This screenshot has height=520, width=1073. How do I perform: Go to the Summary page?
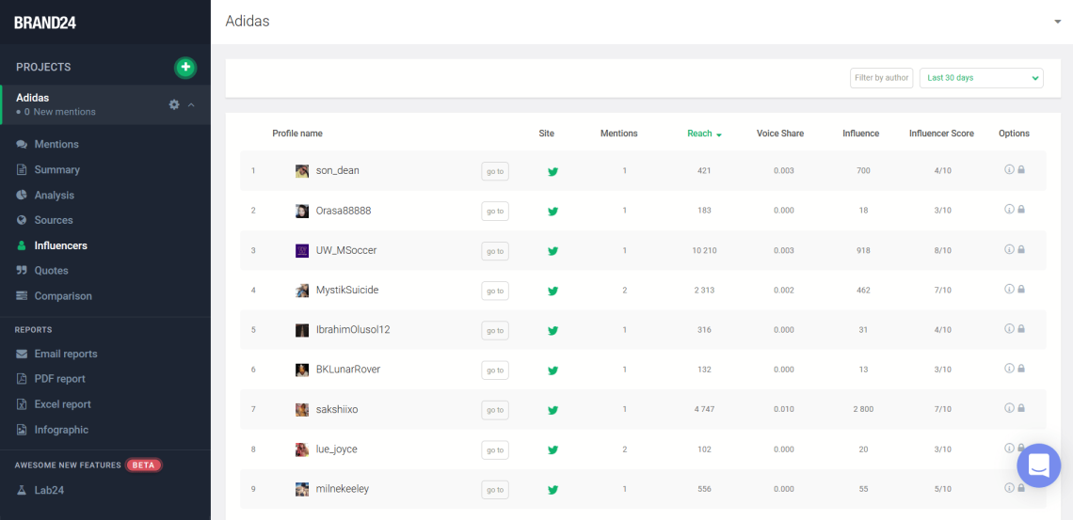(x=56, y=169)
